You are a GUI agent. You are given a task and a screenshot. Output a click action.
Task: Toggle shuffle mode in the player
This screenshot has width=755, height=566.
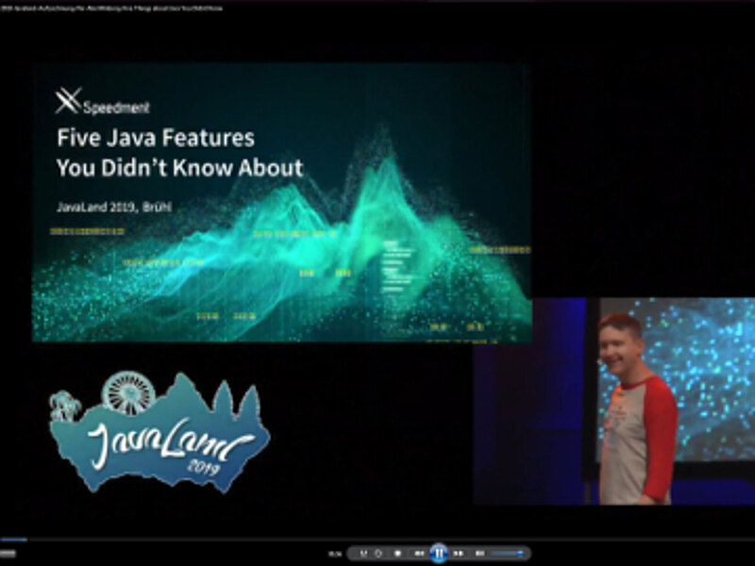363,553
